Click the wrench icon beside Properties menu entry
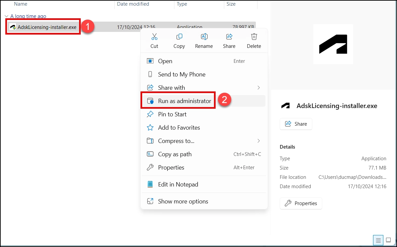Image resolution: width=397 pixels, height=247 pixels. [x=150, y=167]
